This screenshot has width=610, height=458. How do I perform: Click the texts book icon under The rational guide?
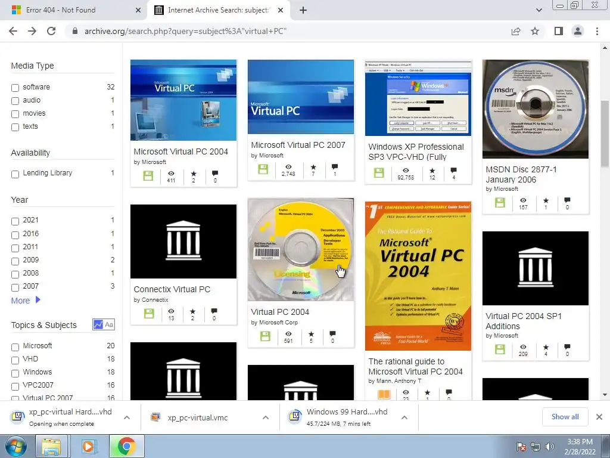coord(384,395)
